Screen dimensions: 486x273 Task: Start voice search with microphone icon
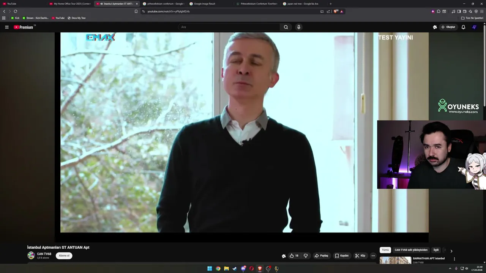coord(299,27)
